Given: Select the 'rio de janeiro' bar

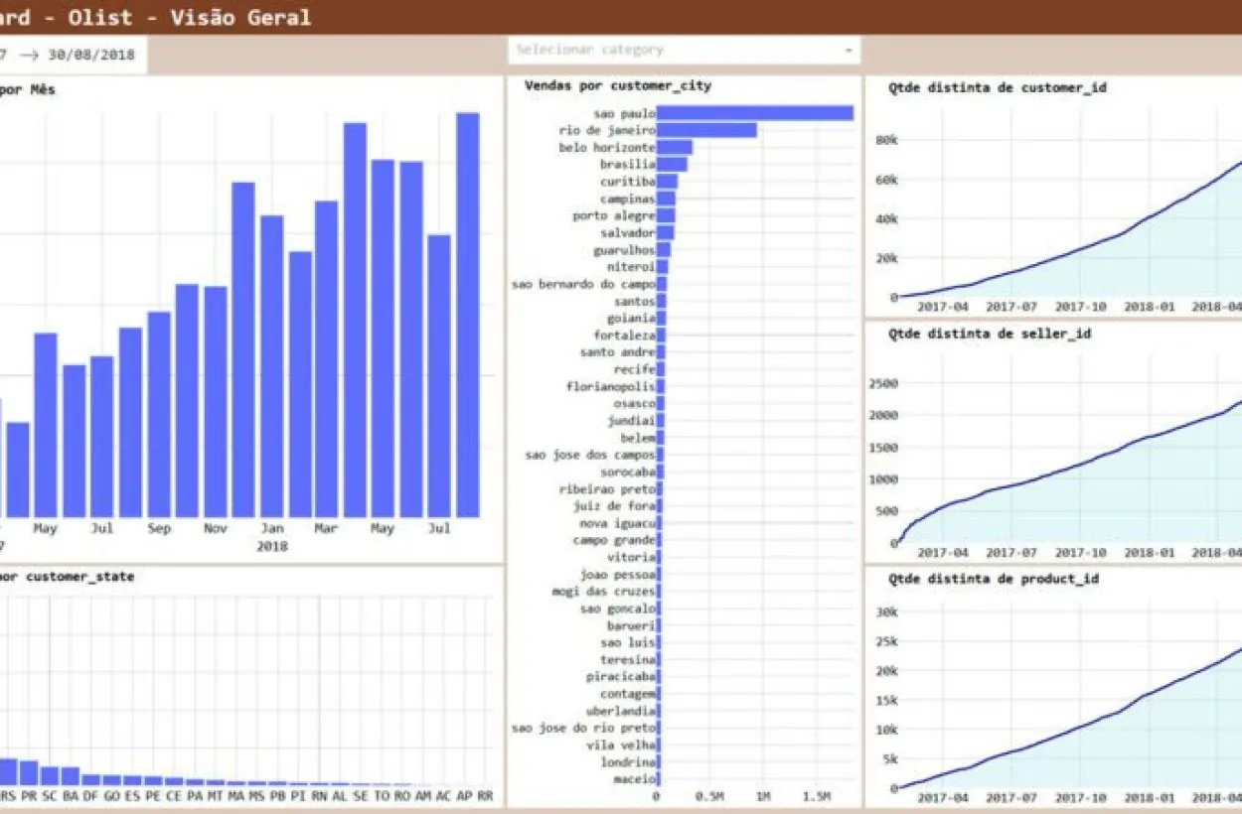Looking at the screenshot, I should [x=707, y=130].
